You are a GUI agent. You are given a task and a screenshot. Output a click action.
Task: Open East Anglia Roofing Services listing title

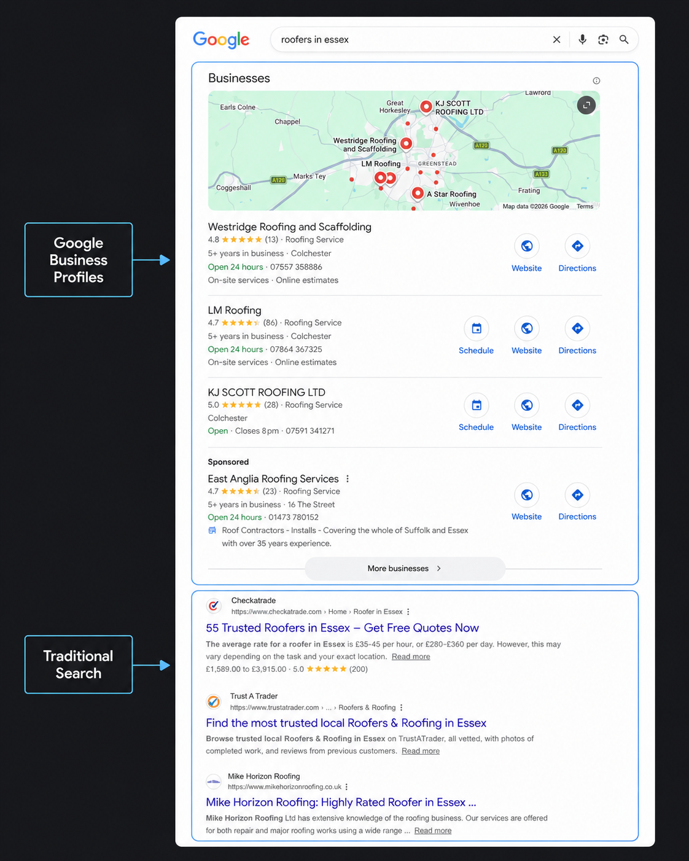click(273, 478)
